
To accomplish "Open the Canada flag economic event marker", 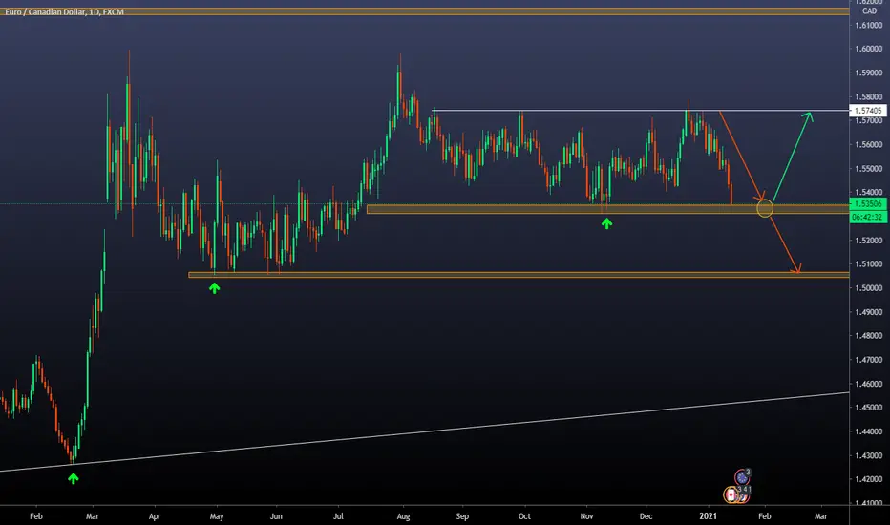I will pyautogui.click(x=731, y=494).
